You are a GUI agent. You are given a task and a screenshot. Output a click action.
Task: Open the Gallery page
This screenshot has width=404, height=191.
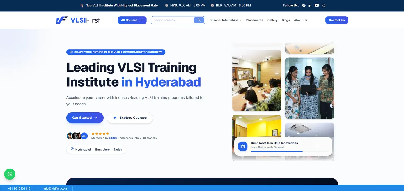coord(272,20)
